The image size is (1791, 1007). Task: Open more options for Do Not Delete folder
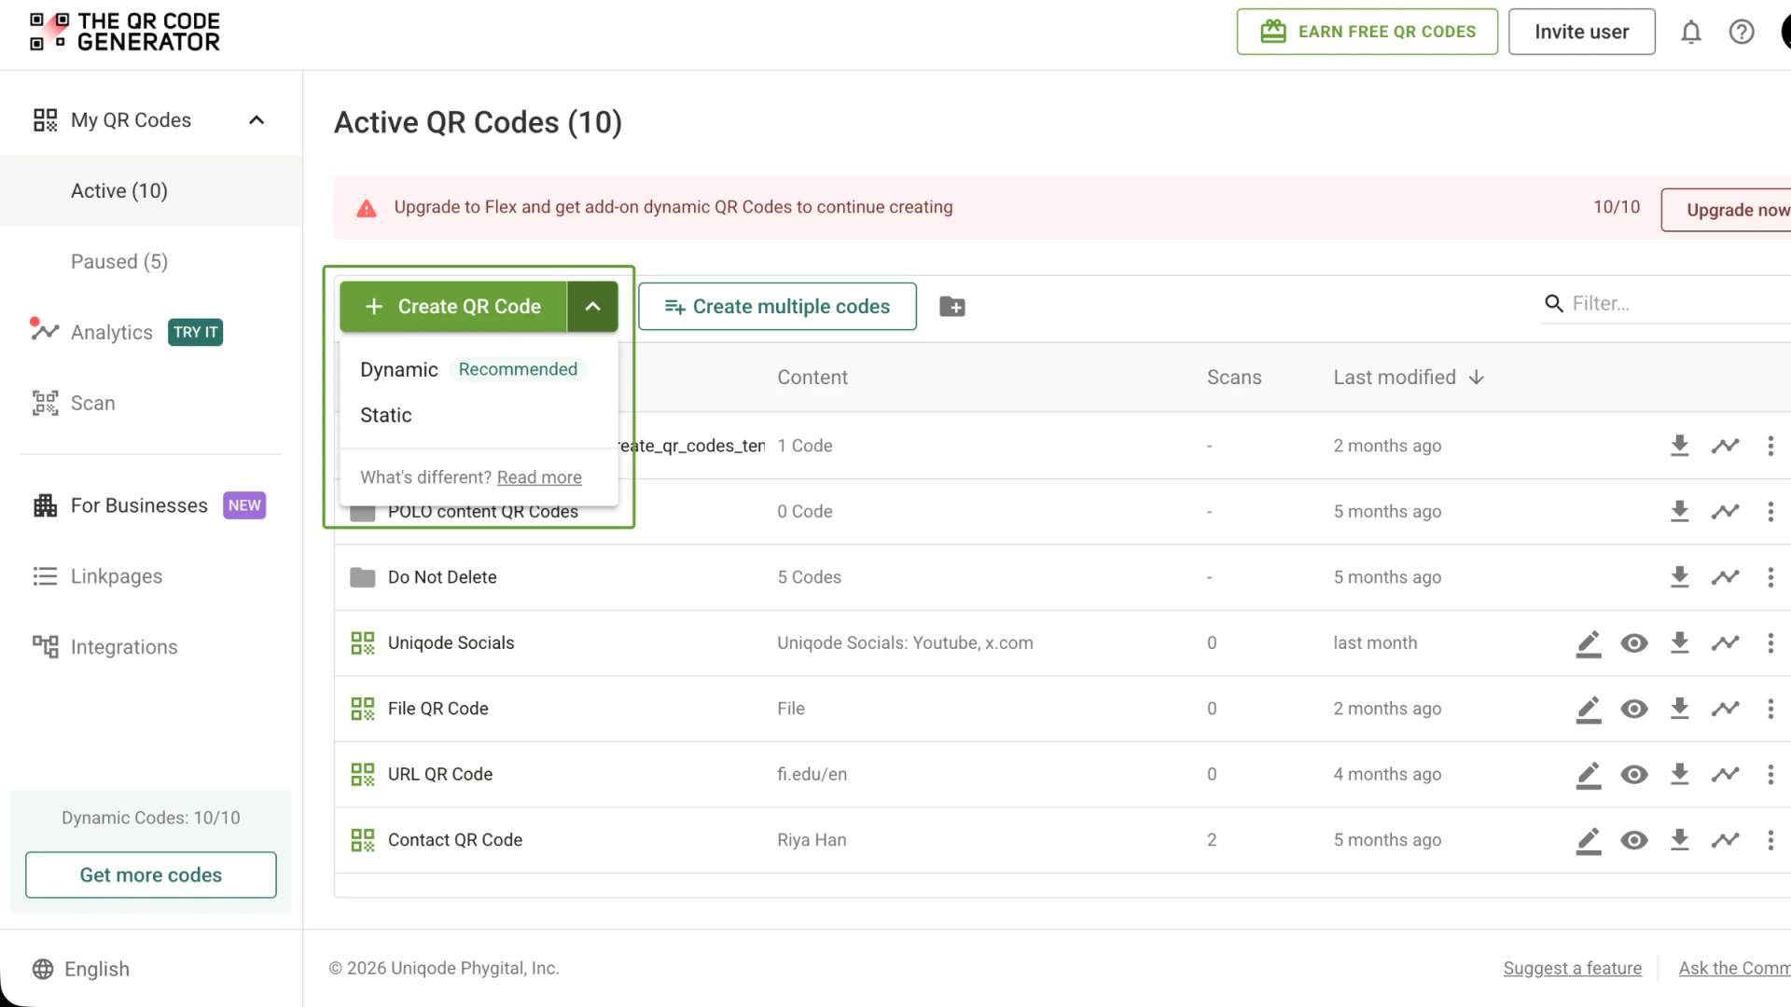click(1770, 578)
